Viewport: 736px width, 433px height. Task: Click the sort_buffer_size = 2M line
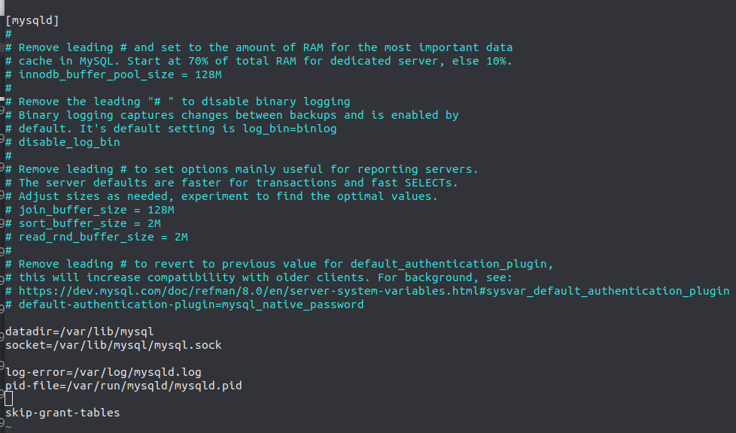83,223
